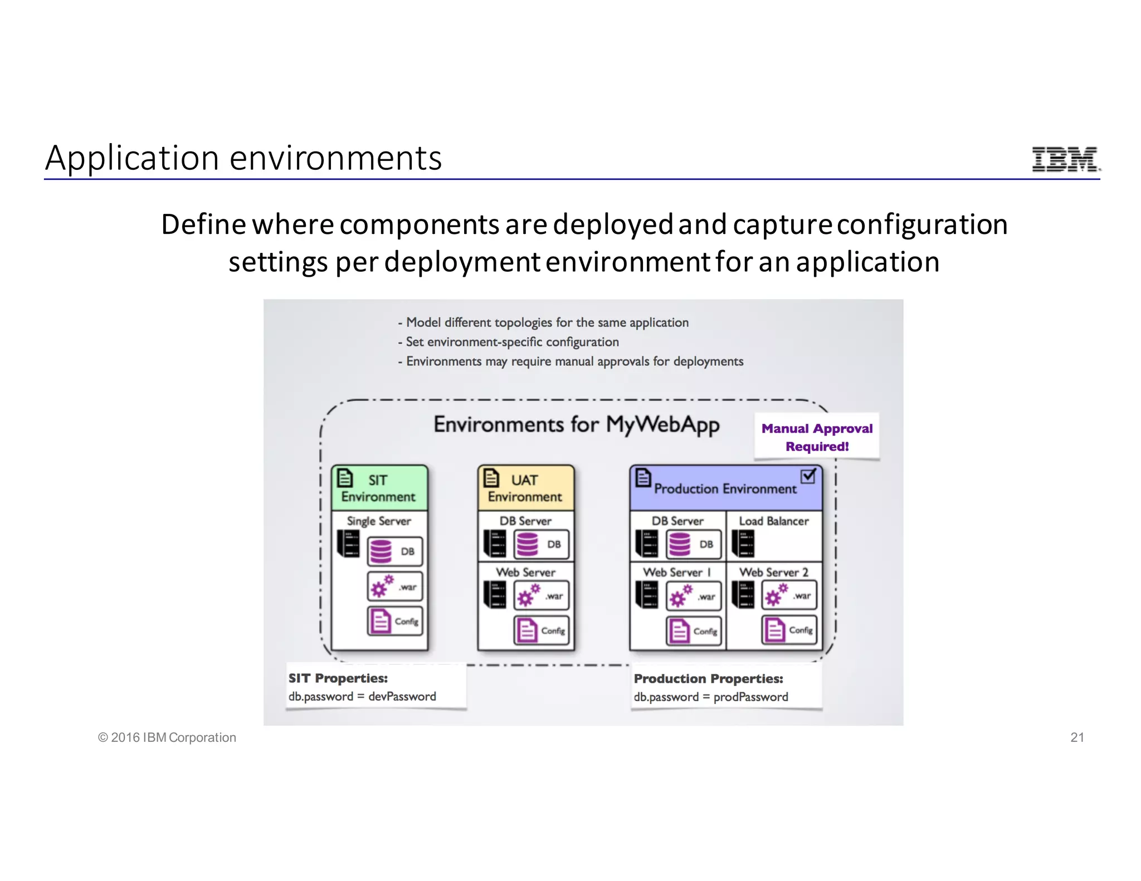Click the UAT Environment document icon
This screenshot has width=1141, height=881.
click(x=491, y=478)
